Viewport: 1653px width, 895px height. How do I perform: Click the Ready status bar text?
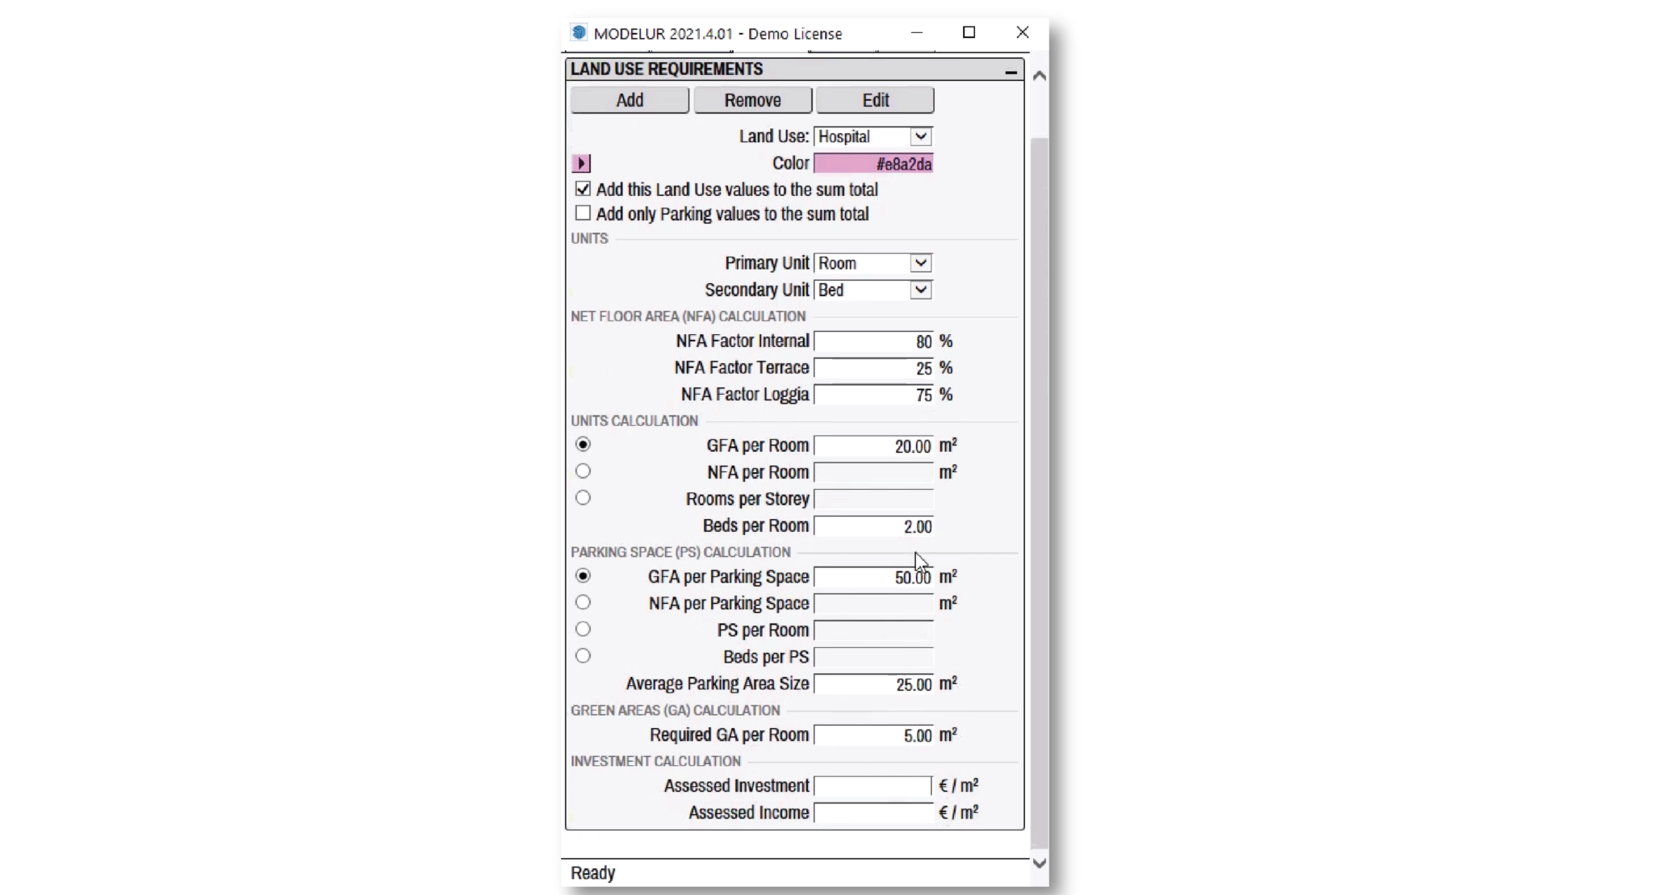592,873
